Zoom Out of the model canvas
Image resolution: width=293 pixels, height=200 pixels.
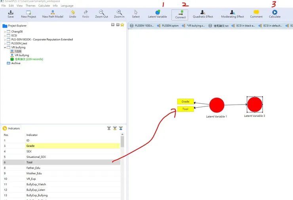(101, 14)
